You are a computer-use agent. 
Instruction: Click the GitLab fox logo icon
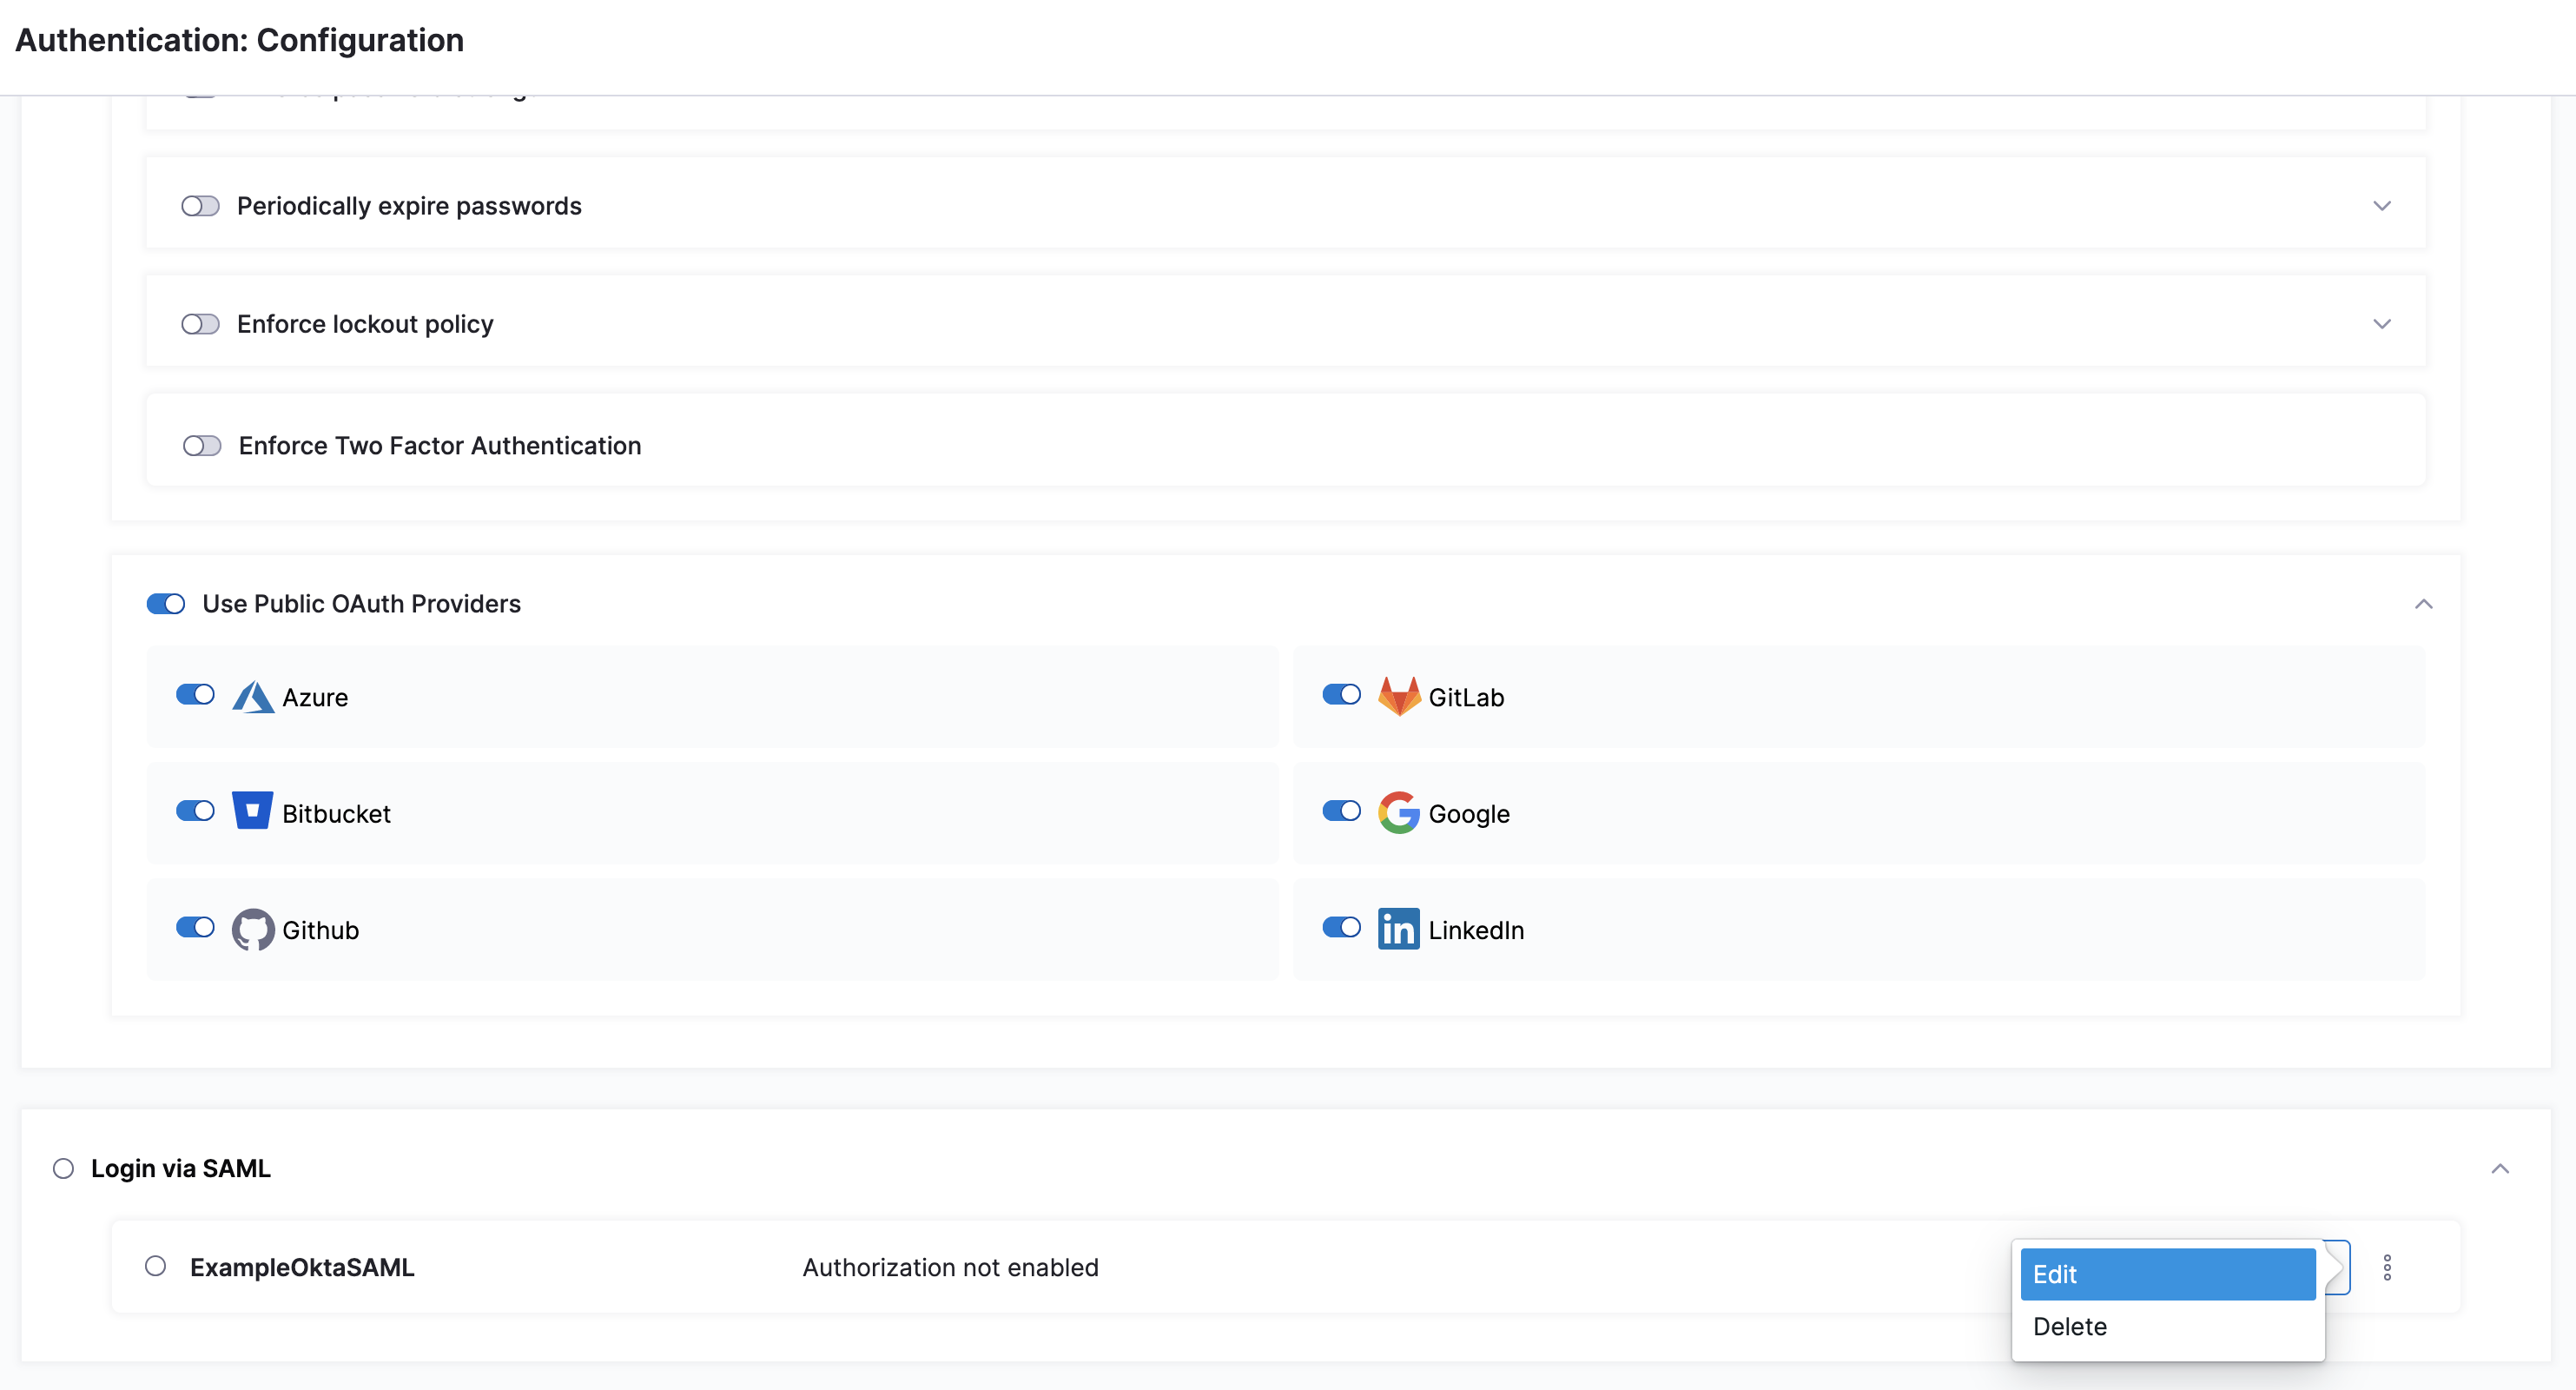(x=1399, y=696)
